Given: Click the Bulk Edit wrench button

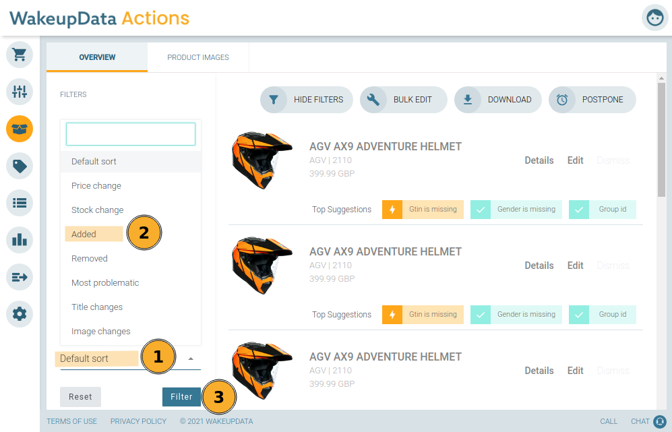Looking at the screenshot, I should pyautogui.click(x=403, y=100).
